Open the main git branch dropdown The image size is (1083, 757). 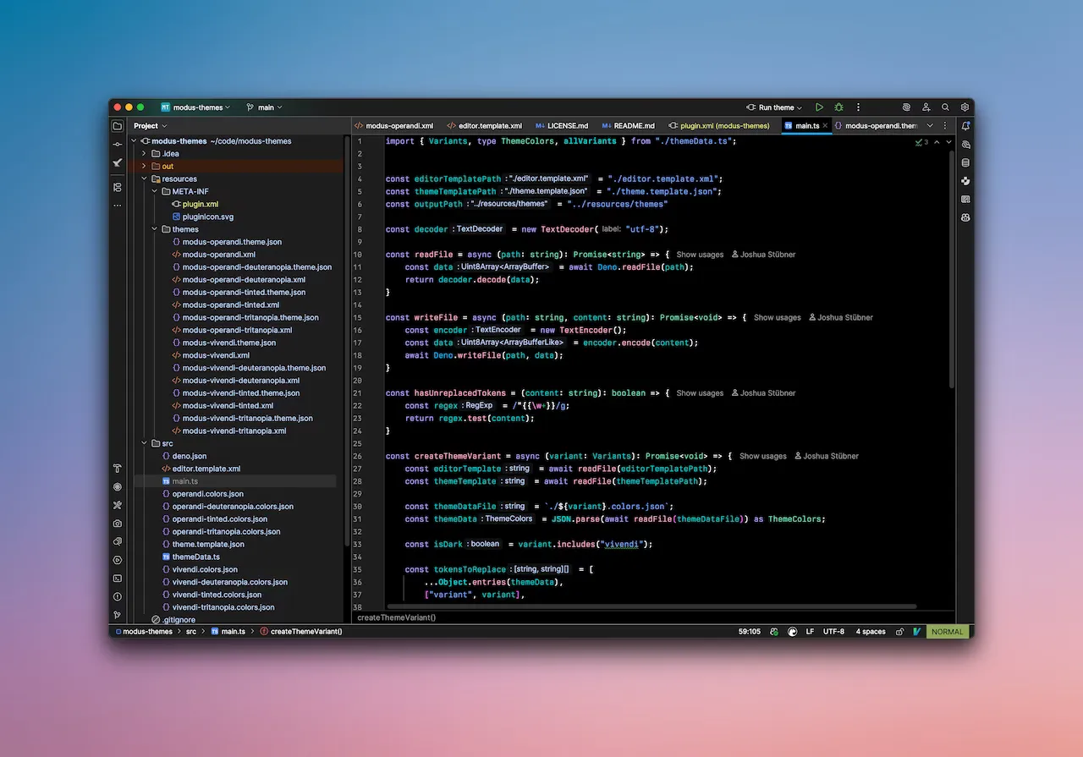click(x=264, y=107)
